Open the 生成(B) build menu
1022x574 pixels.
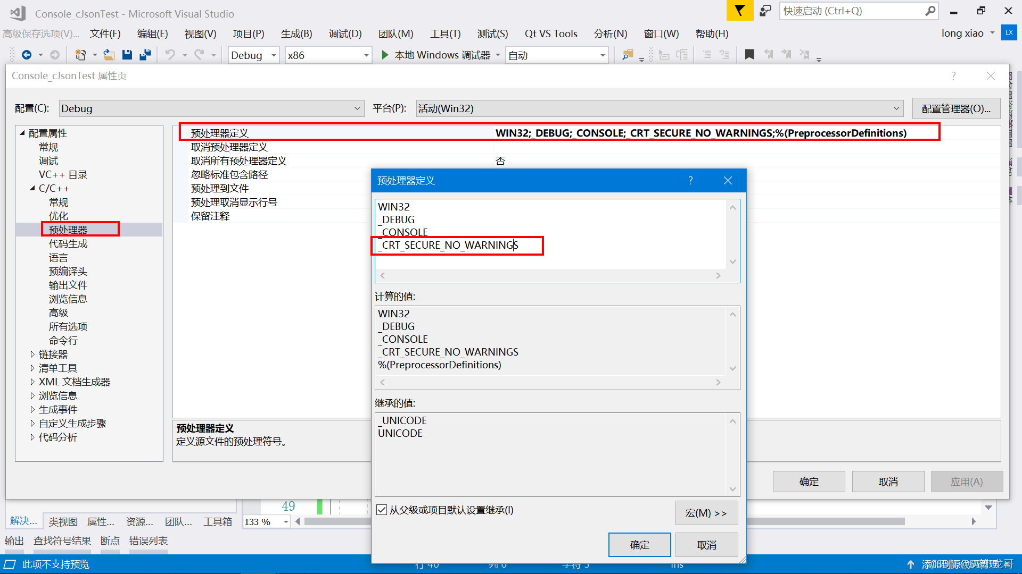[x=296, y=33]
